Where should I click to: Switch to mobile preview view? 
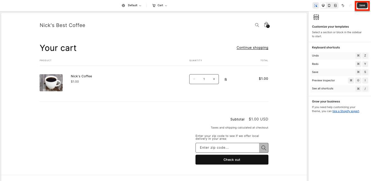329,5
